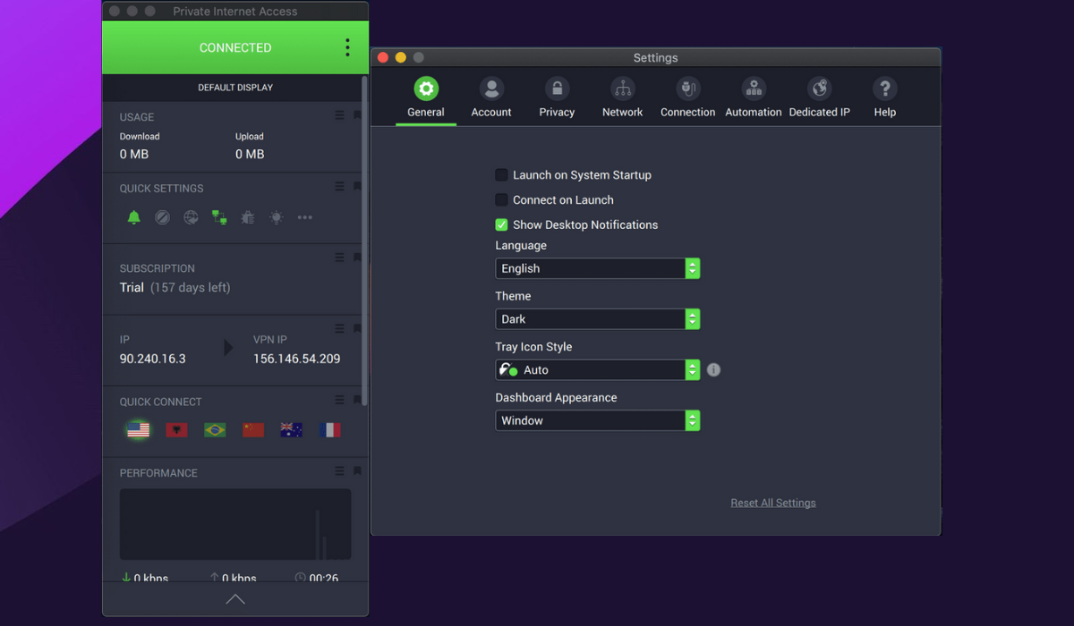Quick connect to the Albania flag
1074x626 pixels.
pos(176,430)
